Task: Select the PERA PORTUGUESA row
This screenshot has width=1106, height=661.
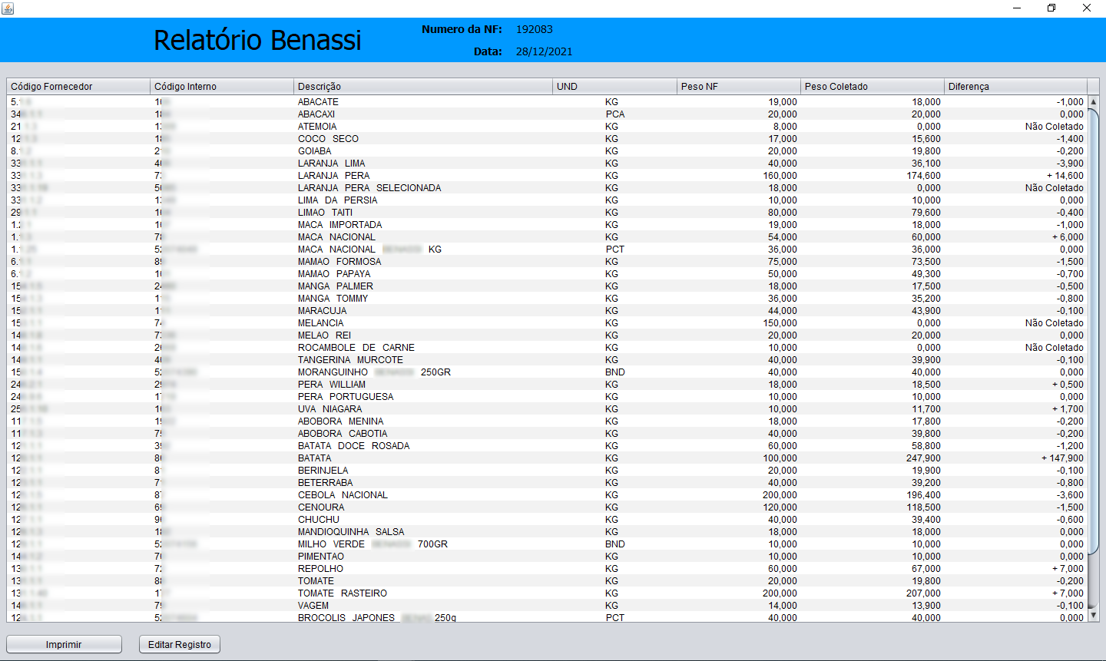Action: coord(547,397)
